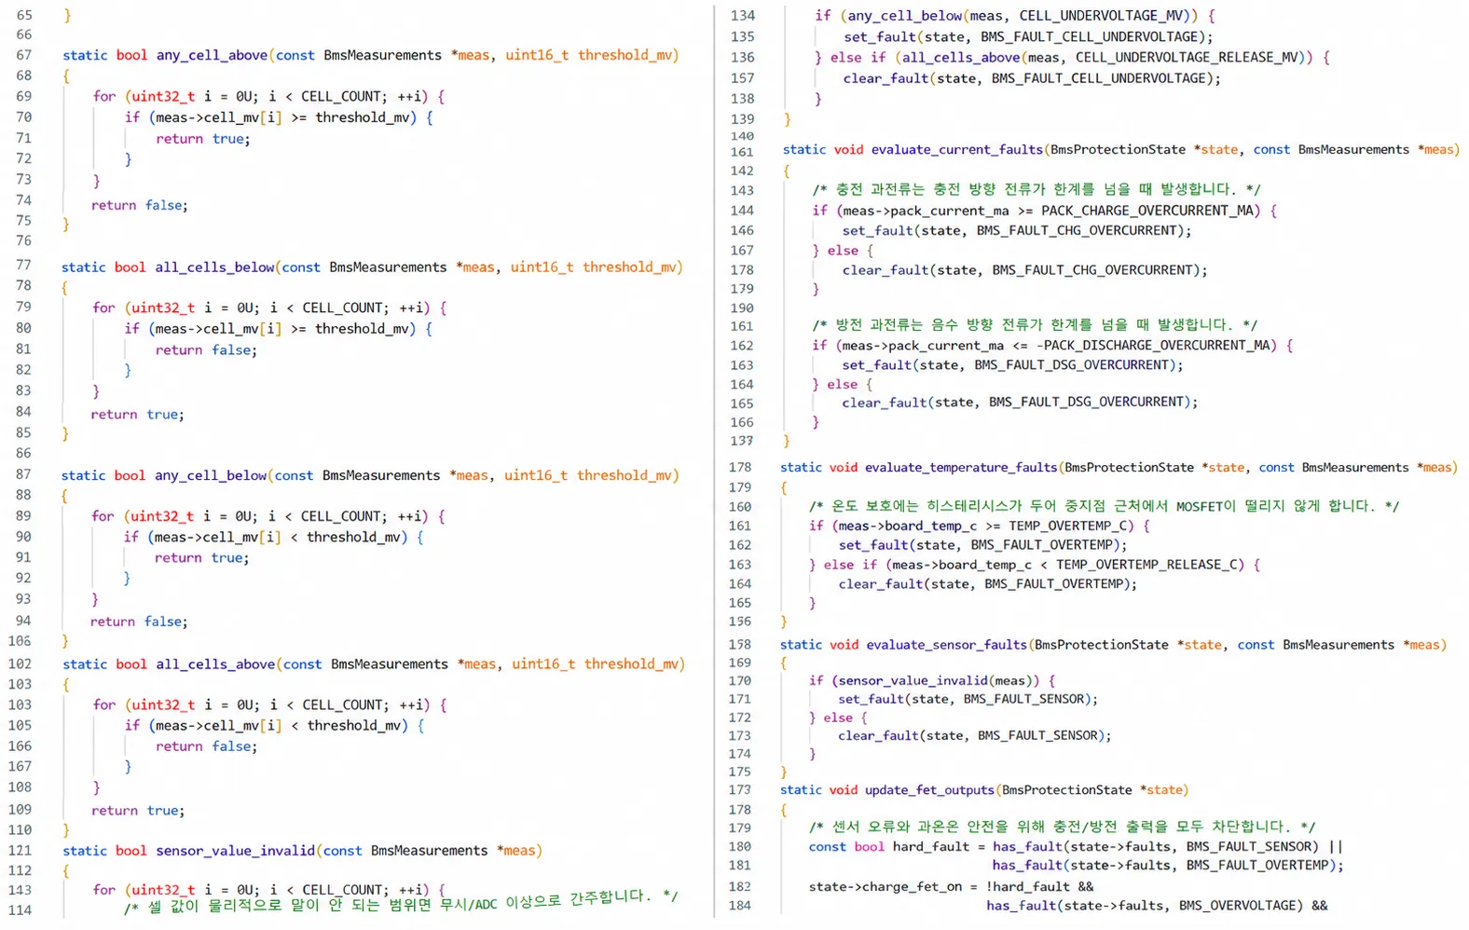Click line number 184 in the gutter
Viewport: 1469px width, 930px height.
(740, 906)
